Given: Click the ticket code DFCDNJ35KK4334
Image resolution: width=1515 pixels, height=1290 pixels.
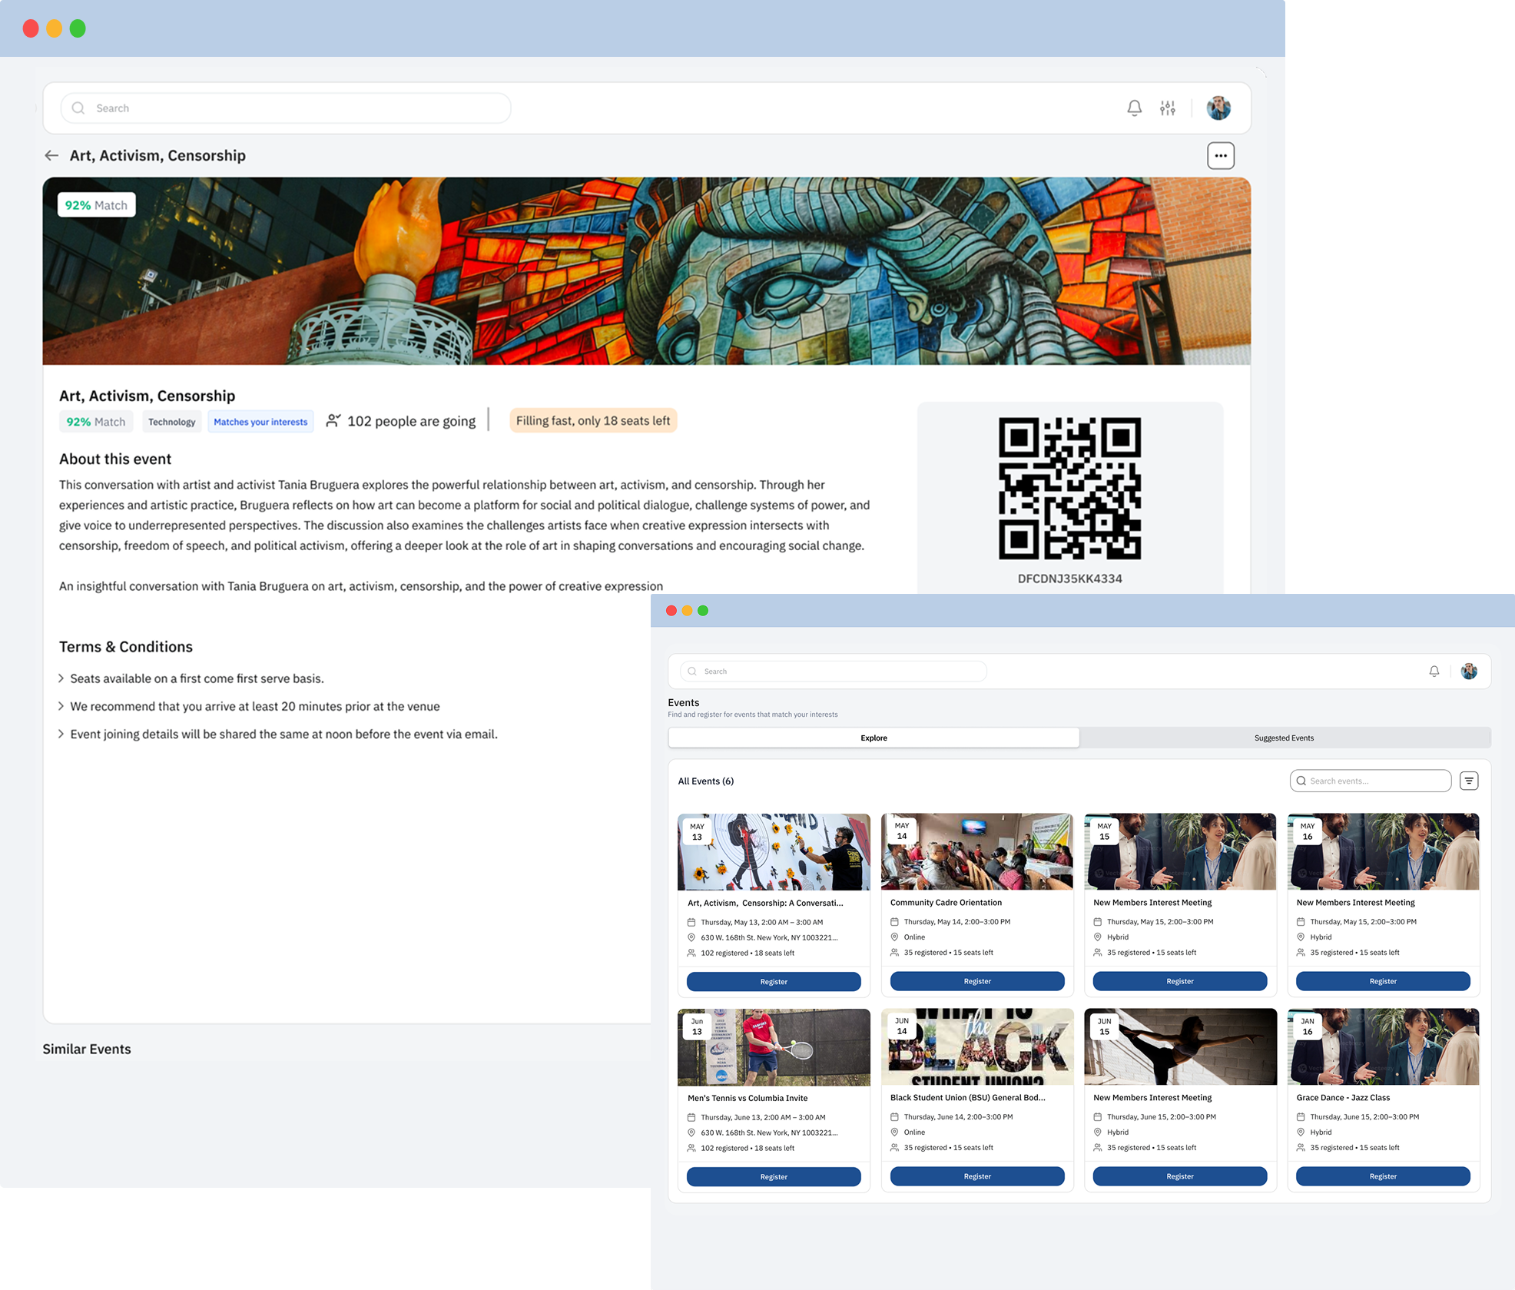Looking at the screenshot, I should [1069, 579].
